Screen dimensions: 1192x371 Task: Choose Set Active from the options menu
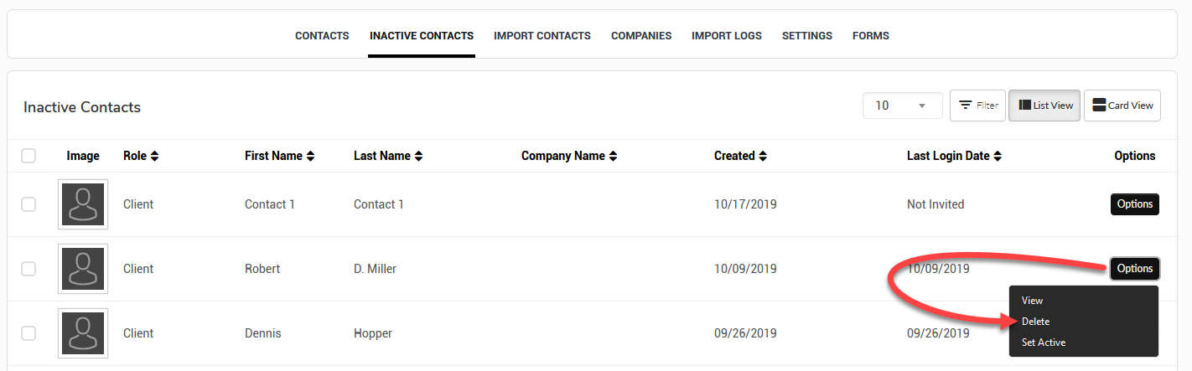1044,343
